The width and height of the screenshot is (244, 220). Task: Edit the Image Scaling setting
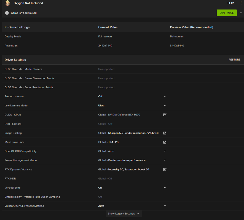tap(165, 133)
